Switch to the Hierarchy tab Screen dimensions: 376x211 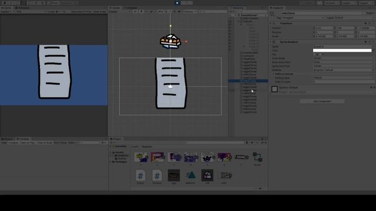tap(237, 8)
